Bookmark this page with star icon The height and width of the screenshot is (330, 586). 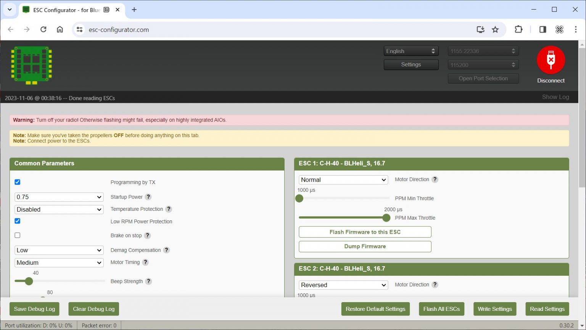pos(495,29)
